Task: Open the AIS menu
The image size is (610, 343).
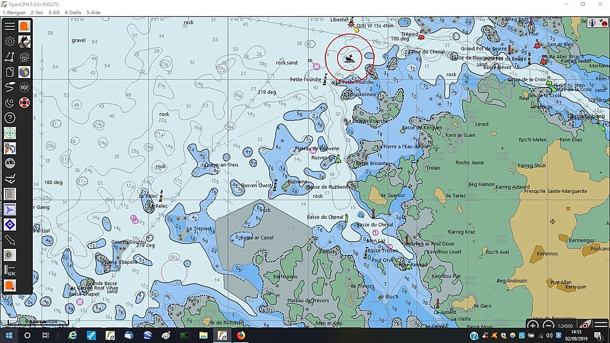Action: click(x=54, y=13)
